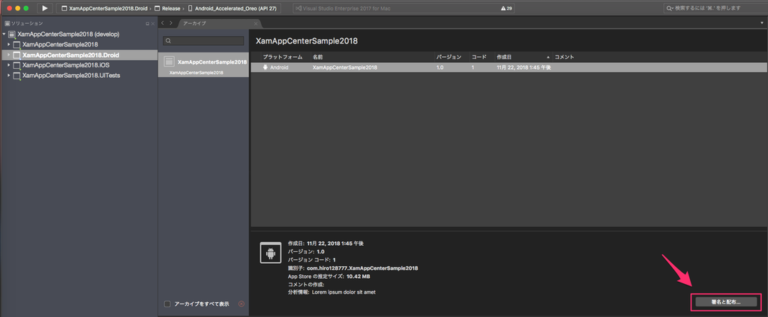Navigate forward with the right arrow
The width and height of the screenshot is (768, 317).
[170, 23]
